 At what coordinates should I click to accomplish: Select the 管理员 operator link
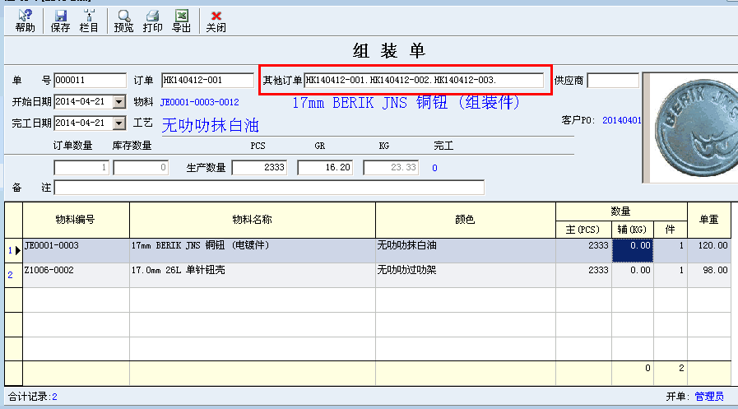pyautogui.click(x=709, y=397)
